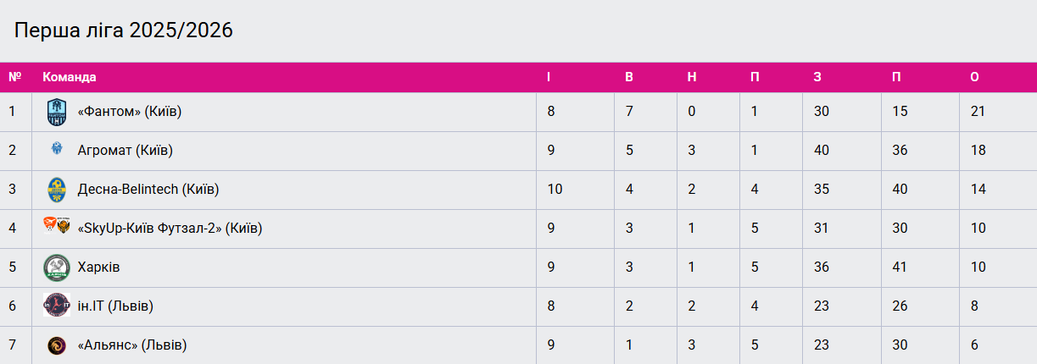
Task: Open the «Фантом» (Київ) team link
Action: tap(129, 112)
